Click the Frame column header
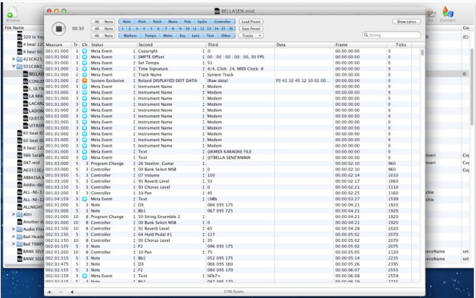The width and height of the screenshot is (476, 298). click(x=360, y=45)
